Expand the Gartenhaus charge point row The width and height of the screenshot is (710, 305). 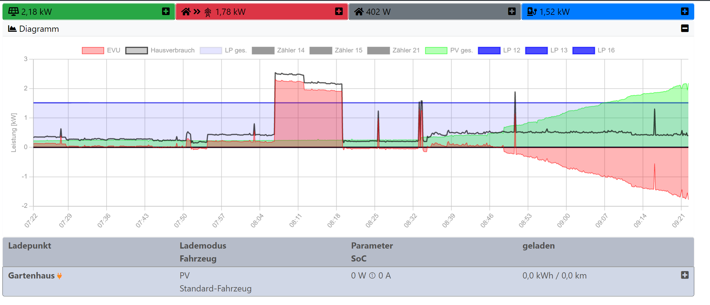click(x=685, y=275)
